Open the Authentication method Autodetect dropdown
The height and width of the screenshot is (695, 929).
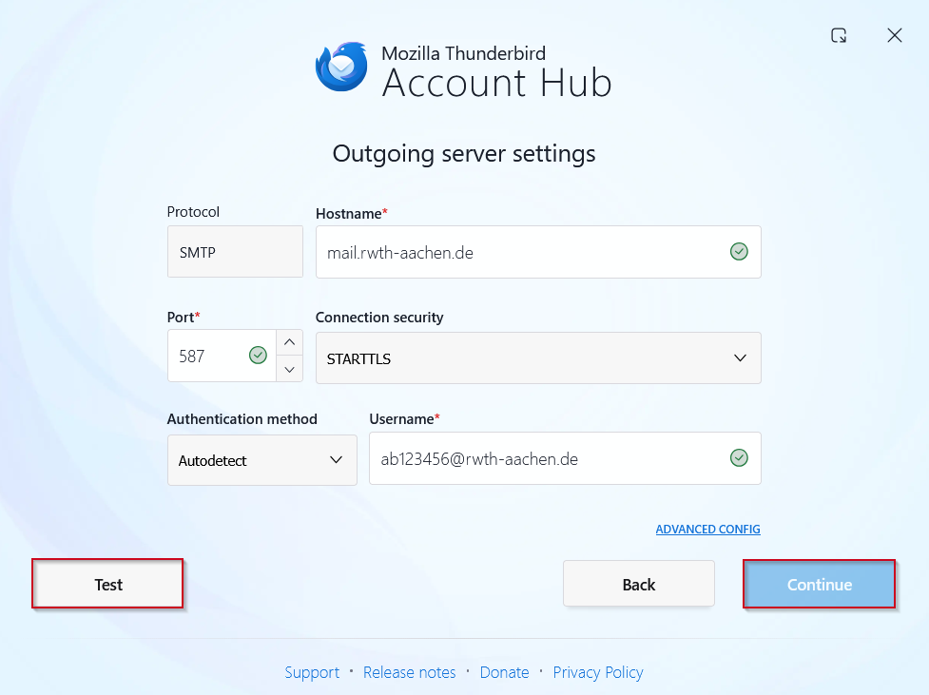point(261,460)
